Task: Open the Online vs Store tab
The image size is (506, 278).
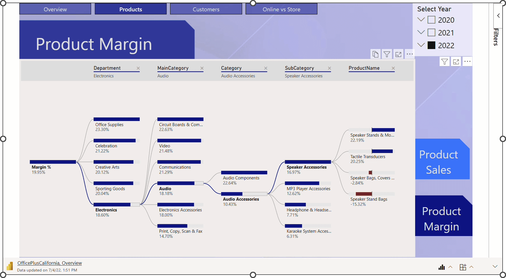Action: point(281,9)
